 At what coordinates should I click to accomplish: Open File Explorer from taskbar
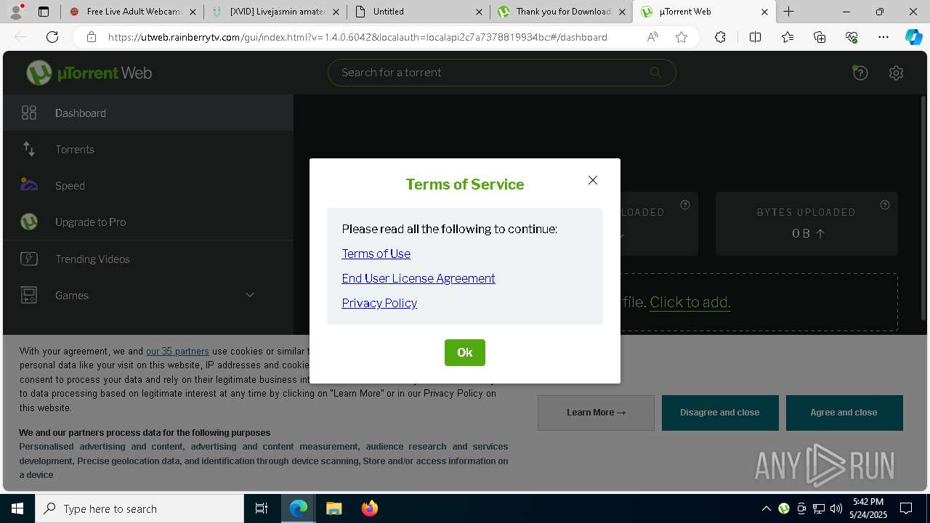point(333,508)
